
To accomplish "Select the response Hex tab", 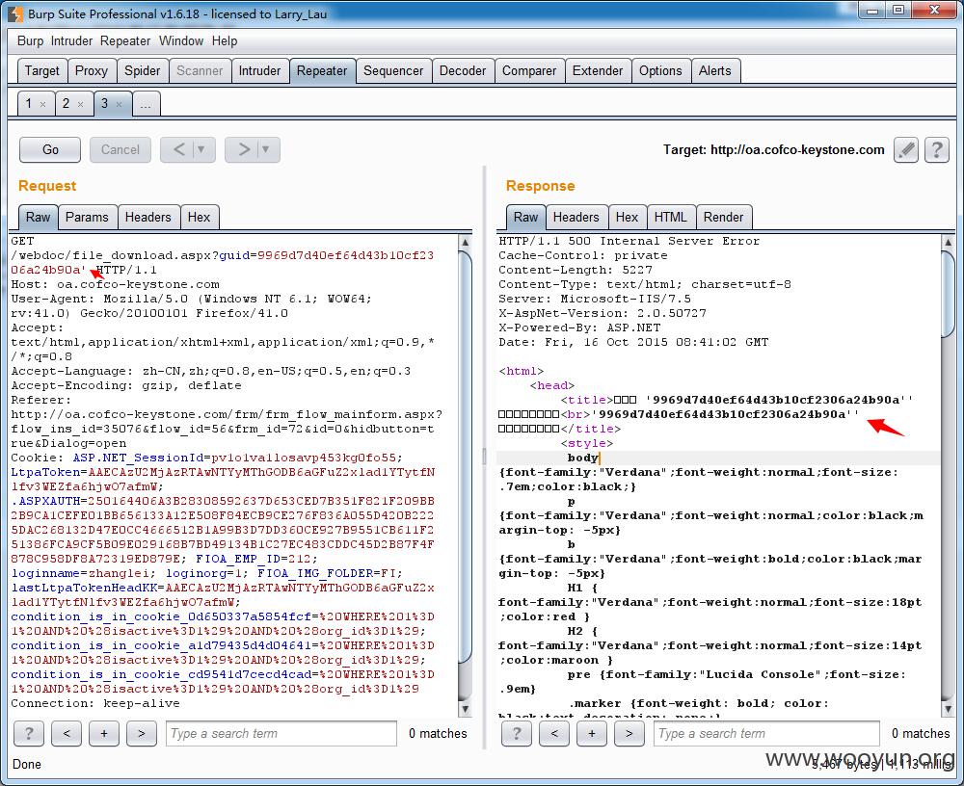I will click(x=628, y=217).
